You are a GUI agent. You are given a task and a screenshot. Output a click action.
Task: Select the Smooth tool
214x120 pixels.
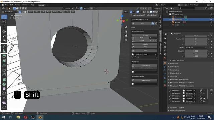[x=4, y=89]
